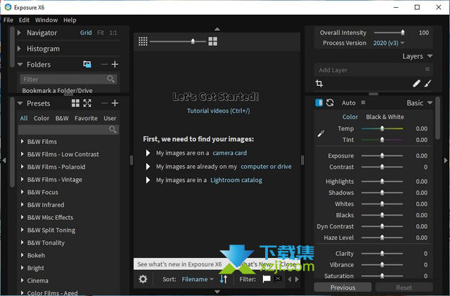Open the Process Version dropdown
This screenshot has height=296, width=450.
click(x=389, y=43)
